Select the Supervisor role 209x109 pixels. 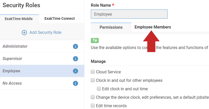point(42,59)
